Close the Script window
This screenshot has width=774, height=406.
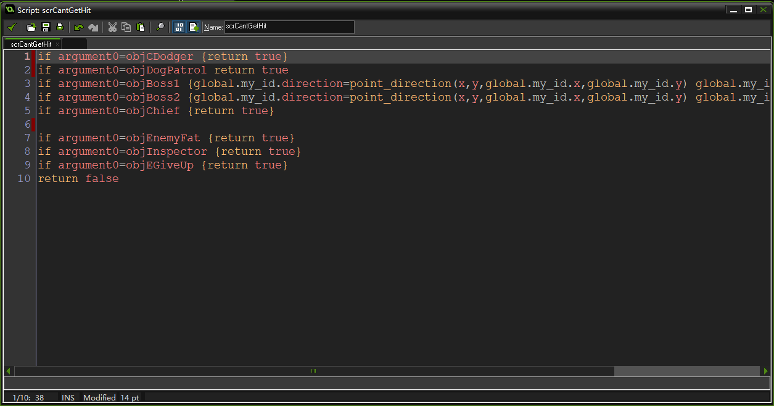pos(762,10)
